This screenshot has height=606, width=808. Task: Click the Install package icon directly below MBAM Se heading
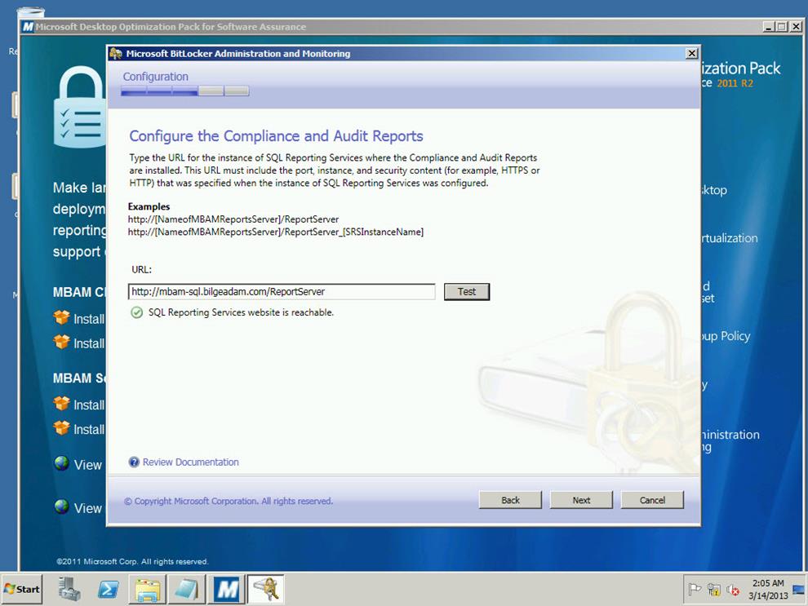point(61,404)
